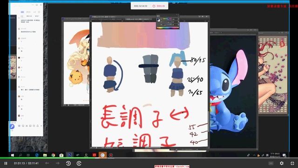The image size is (298, 168).
Task: Expand hidden system tray icons chevron
Action: (x=254, y=155)
